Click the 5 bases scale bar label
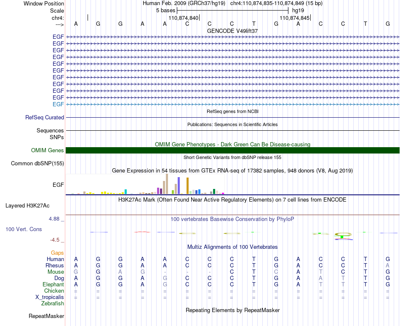The height and width of the screenshot is (326, 400). (x=165, y=11)
